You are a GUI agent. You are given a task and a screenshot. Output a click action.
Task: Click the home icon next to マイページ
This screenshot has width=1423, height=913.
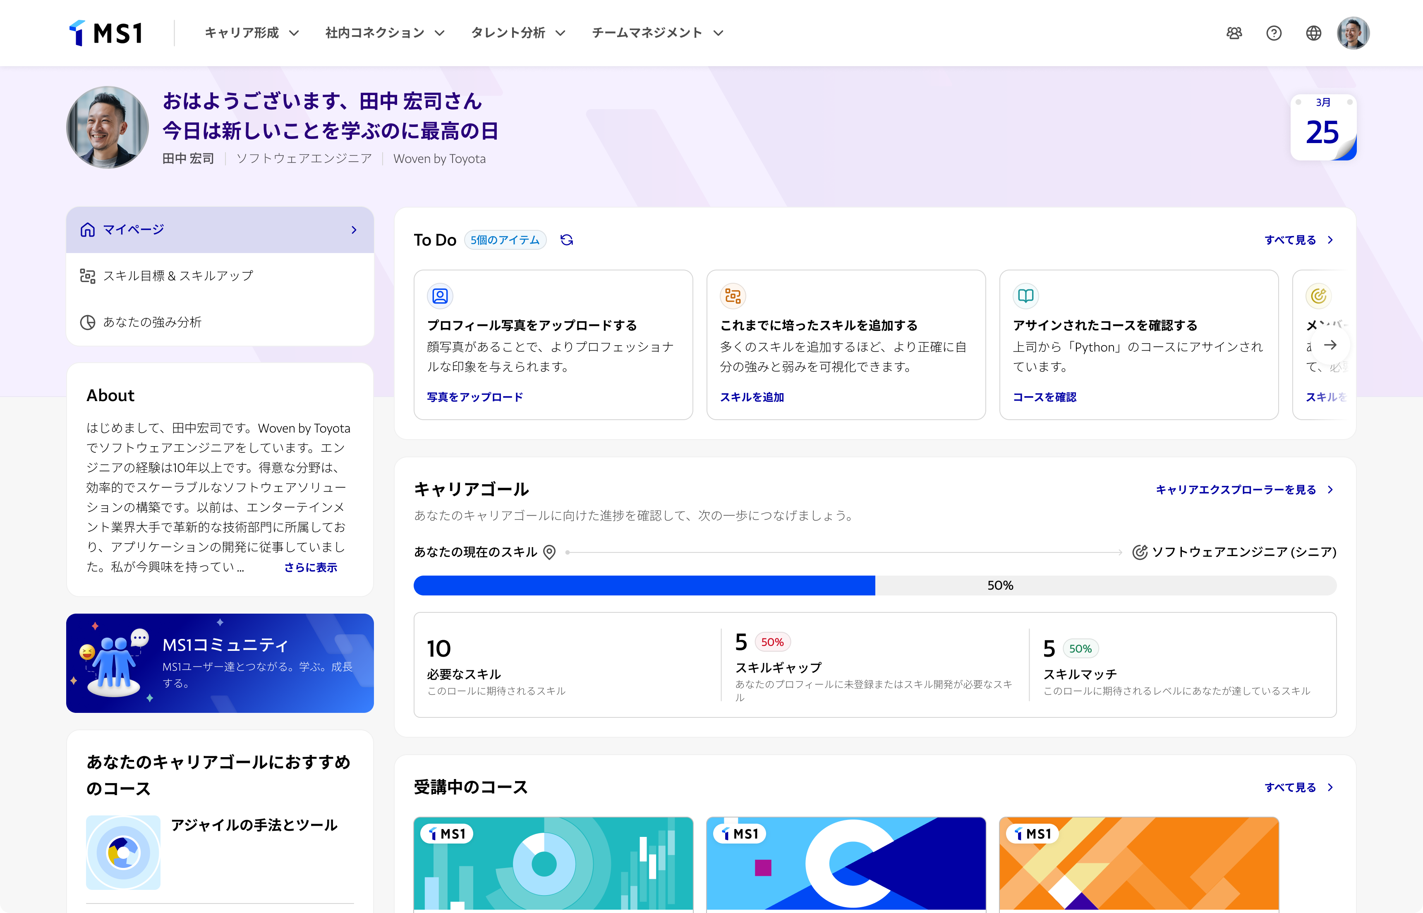[x=88, y=230]
